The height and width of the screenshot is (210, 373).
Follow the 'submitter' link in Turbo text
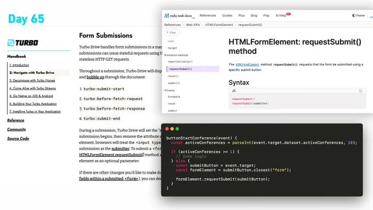(x=121, y=149)
